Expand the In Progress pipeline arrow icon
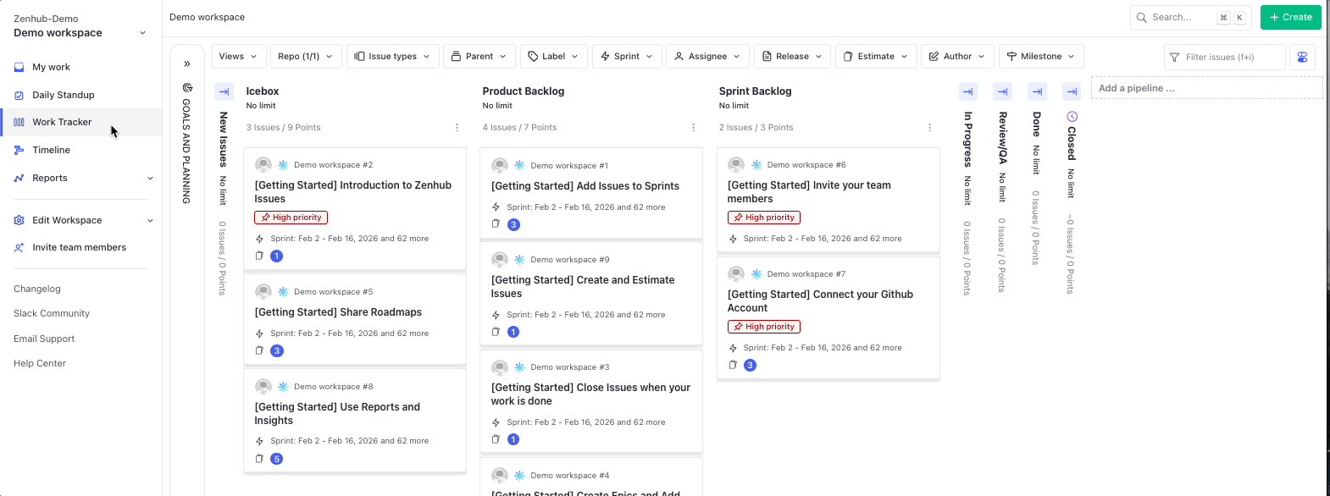1330x496 pixels. tap(968, 91)
